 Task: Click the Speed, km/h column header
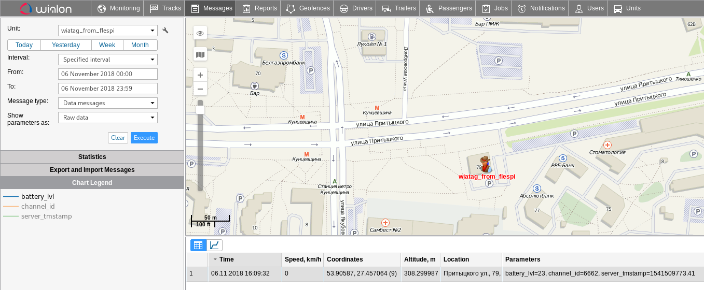303,259
